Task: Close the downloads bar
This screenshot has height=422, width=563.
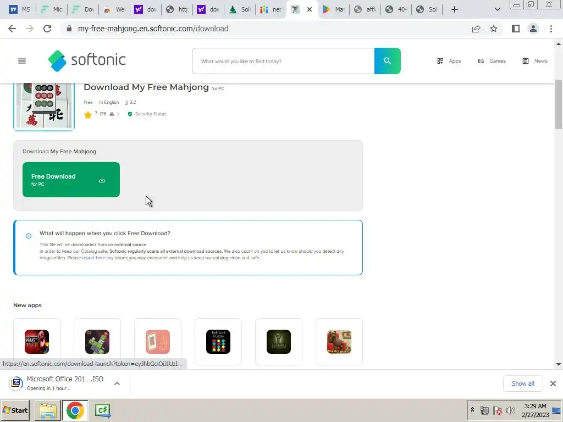Action: [x=553, y=384]
